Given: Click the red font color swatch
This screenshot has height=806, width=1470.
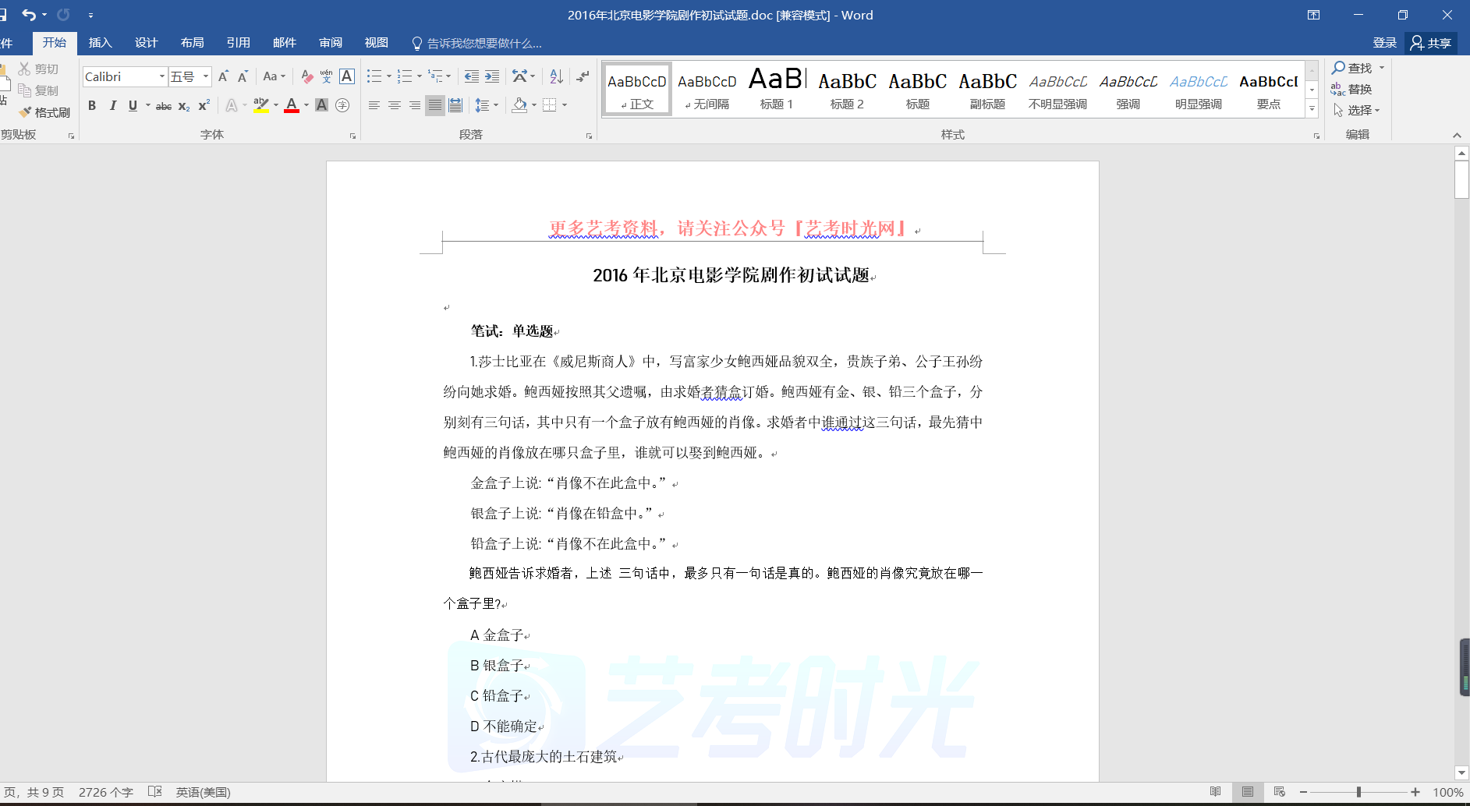Looking at the screenshot, I should (292, 105).
